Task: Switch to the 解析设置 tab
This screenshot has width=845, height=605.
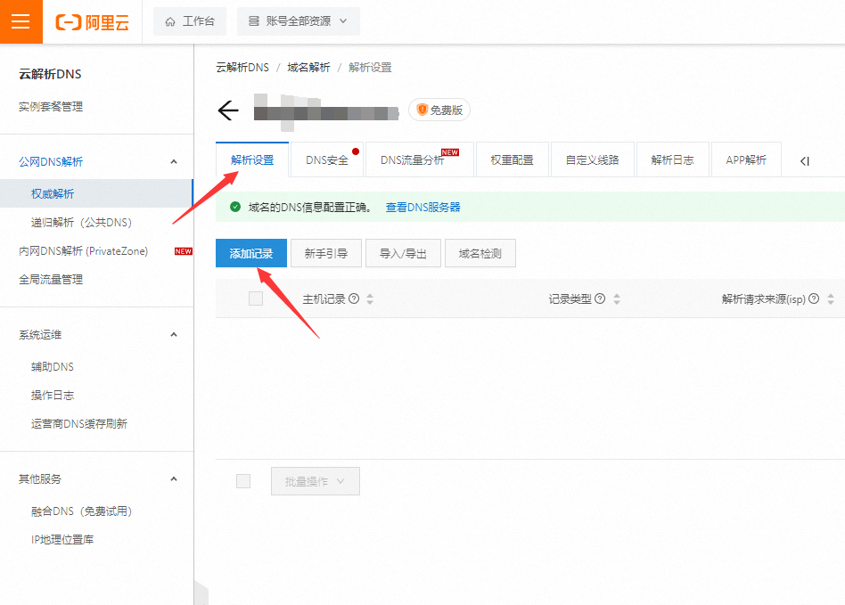Action: pos(252,160)
